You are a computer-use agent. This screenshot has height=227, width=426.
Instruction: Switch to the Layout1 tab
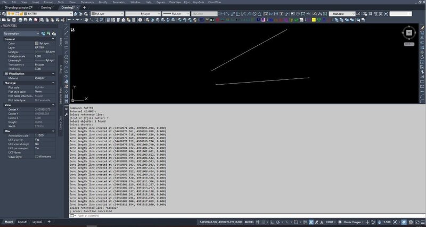click(x=23, y=222)
